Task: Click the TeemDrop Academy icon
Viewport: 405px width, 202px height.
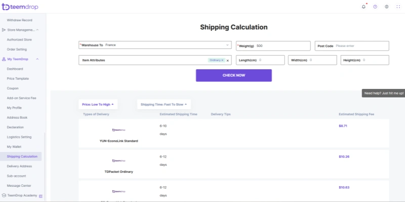Action: tap(4, 195)
